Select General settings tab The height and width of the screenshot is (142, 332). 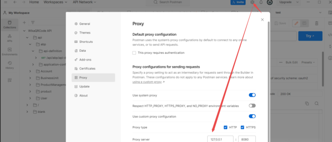click(93, 24)
